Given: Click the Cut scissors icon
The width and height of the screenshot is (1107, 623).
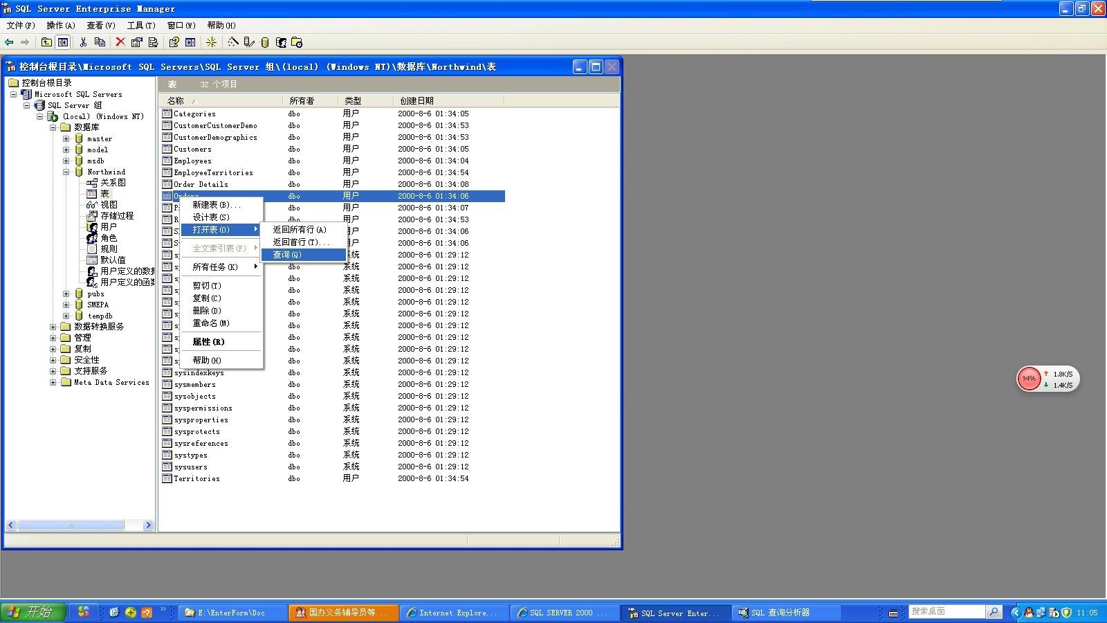Looking at the screenshot, I should (x=83, y=42).
